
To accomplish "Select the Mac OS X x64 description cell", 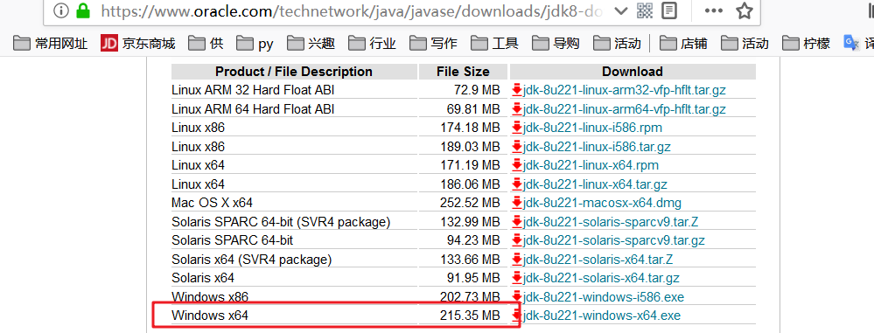I will point(294,203).
